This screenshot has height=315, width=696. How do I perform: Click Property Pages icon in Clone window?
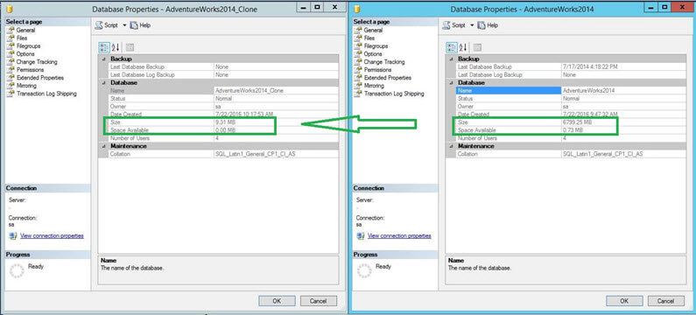pos(130,47)
